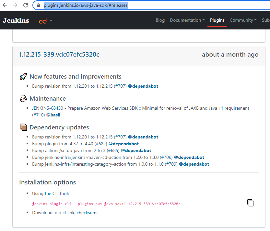
Task: Open @dependabot link on jenkins-maven-cd-action row
Action: [189, 157]
